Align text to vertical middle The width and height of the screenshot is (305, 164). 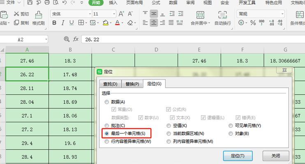154,14
